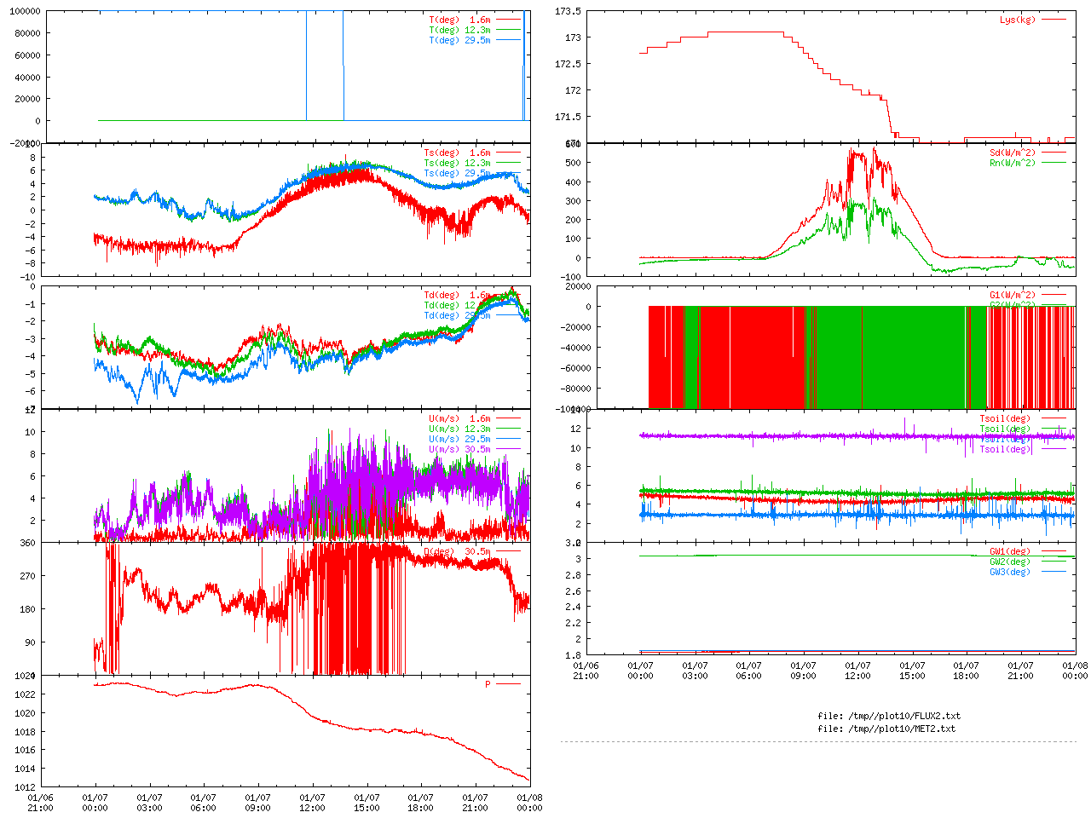1091x818 pixels.
Task: Select the U(m/s) 30.5m purple legend entry
Action: [x=459, y=450]
